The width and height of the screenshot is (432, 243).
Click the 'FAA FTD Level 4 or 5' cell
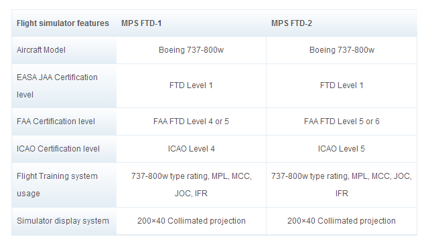(191, 121)
